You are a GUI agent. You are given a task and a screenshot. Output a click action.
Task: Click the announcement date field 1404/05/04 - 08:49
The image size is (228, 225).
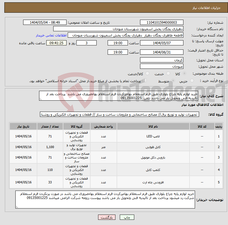tap(45, 22)
